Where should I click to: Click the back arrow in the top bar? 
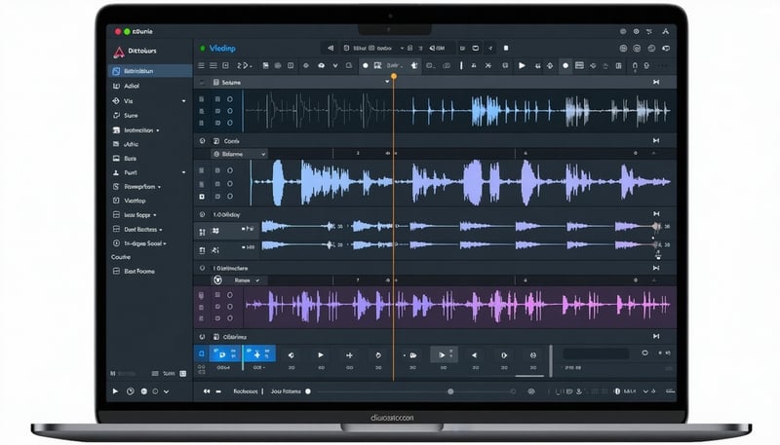point(331,48)
